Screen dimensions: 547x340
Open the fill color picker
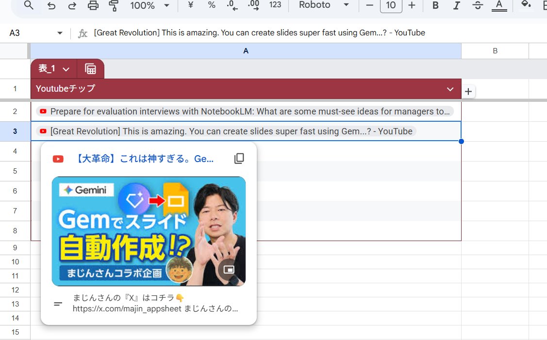(526, 4)
